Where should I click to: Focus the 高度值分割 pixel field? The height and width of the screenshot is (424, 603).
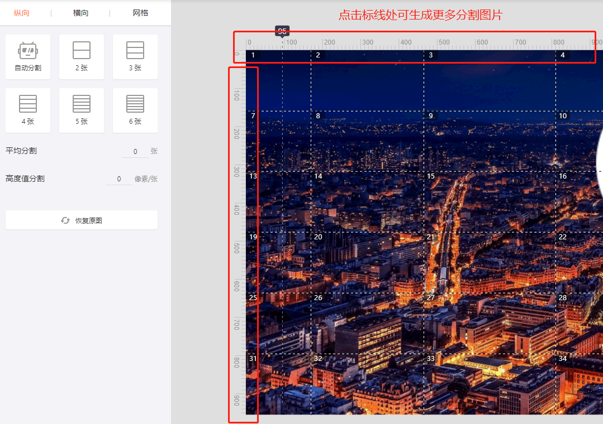(x=119, y=179)
